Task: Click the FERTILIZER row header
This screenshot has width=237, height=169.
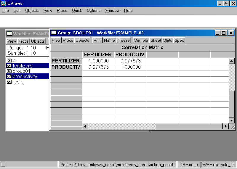Action: [66, 61]
